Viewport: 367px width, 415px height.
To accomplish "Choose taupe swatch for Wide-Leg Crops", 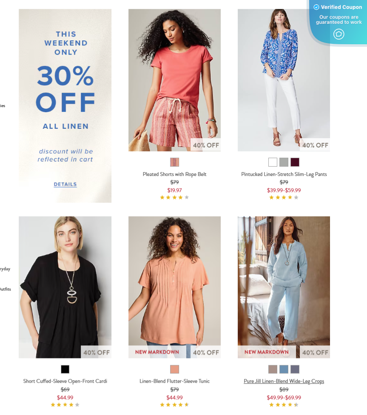I will 273,369.
